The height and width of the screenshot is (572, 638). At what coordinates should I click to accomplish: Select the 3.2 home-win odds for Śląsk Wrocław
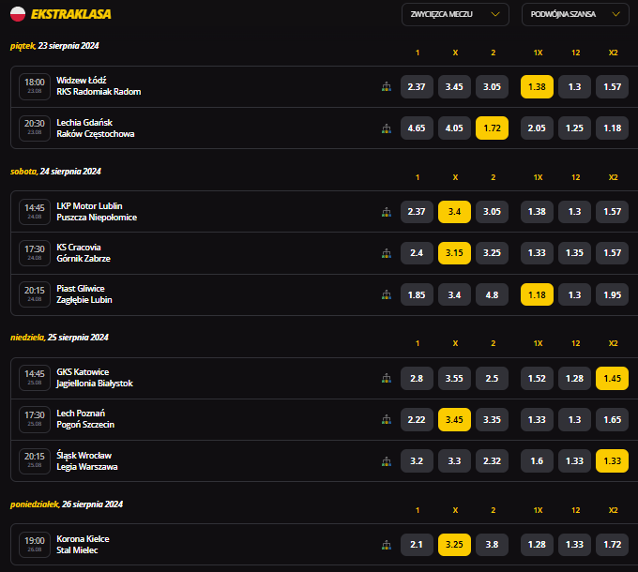click(x=417, y=460)
